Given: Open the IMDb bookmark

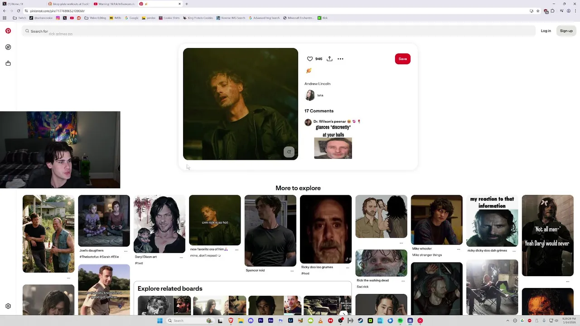Looking at the screenshot, I should coord(115,18).
